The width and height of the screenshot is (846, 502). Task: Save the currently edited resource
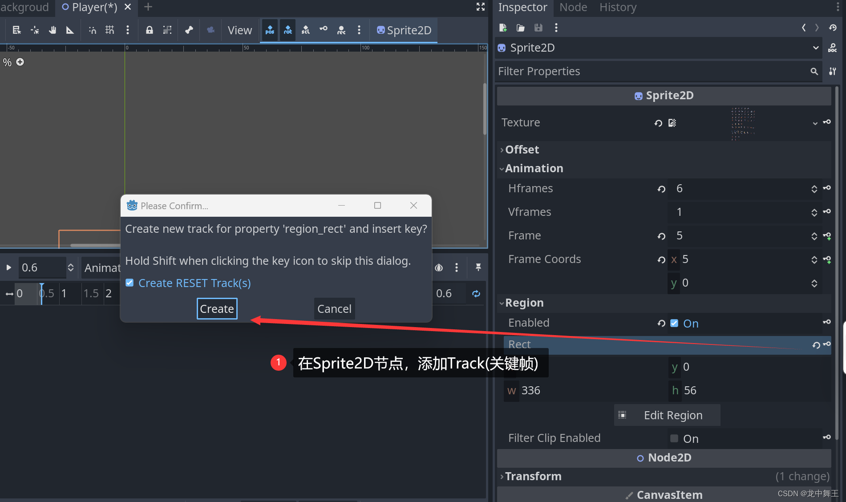pos(538,28)
